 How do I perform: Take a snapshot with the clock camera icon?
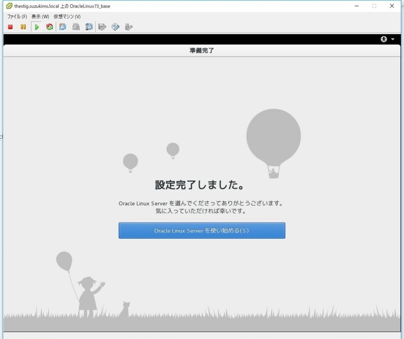coord(63,27)
